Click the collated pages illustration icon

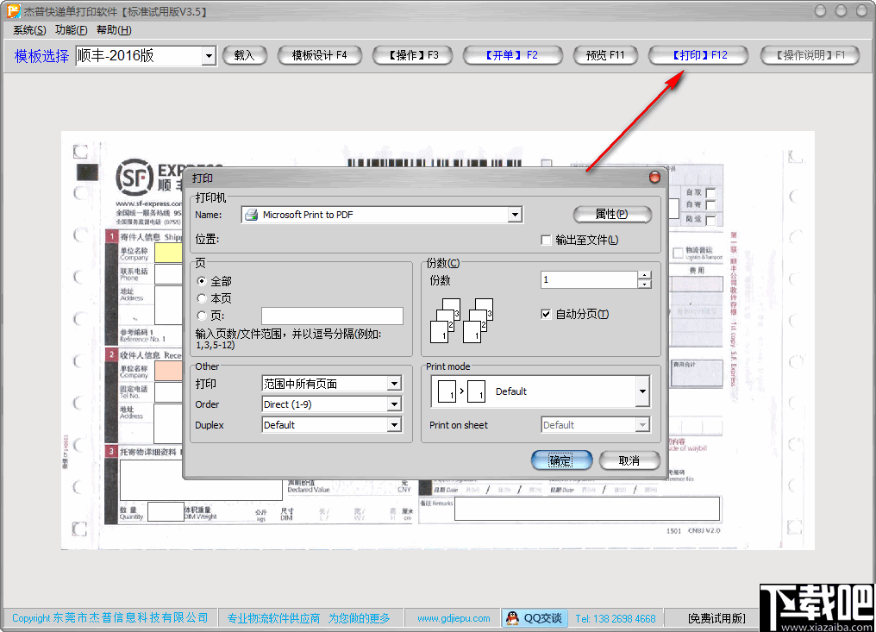[x=461, y=320]
